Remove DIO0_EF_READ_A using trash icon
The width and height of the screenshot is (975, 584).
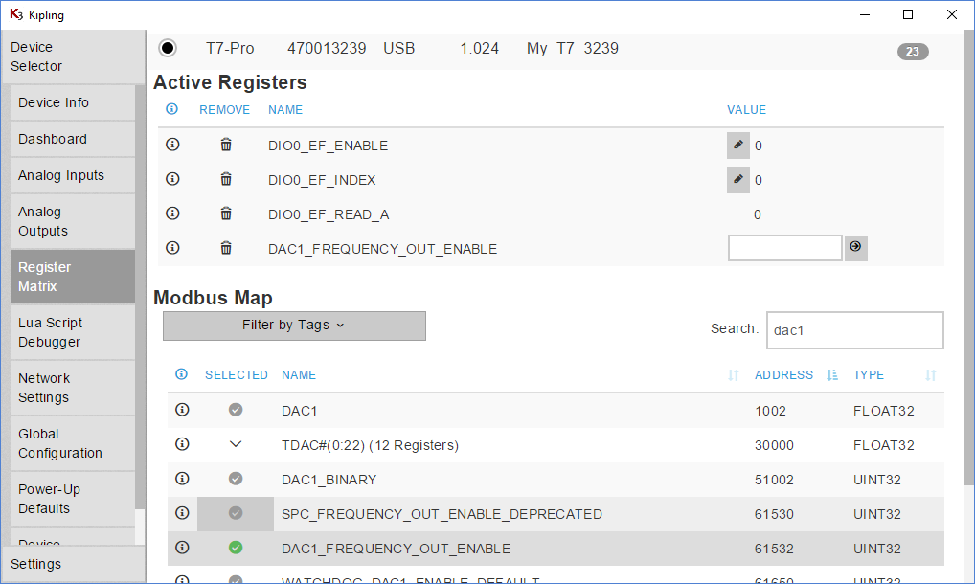tap(226, 213)
